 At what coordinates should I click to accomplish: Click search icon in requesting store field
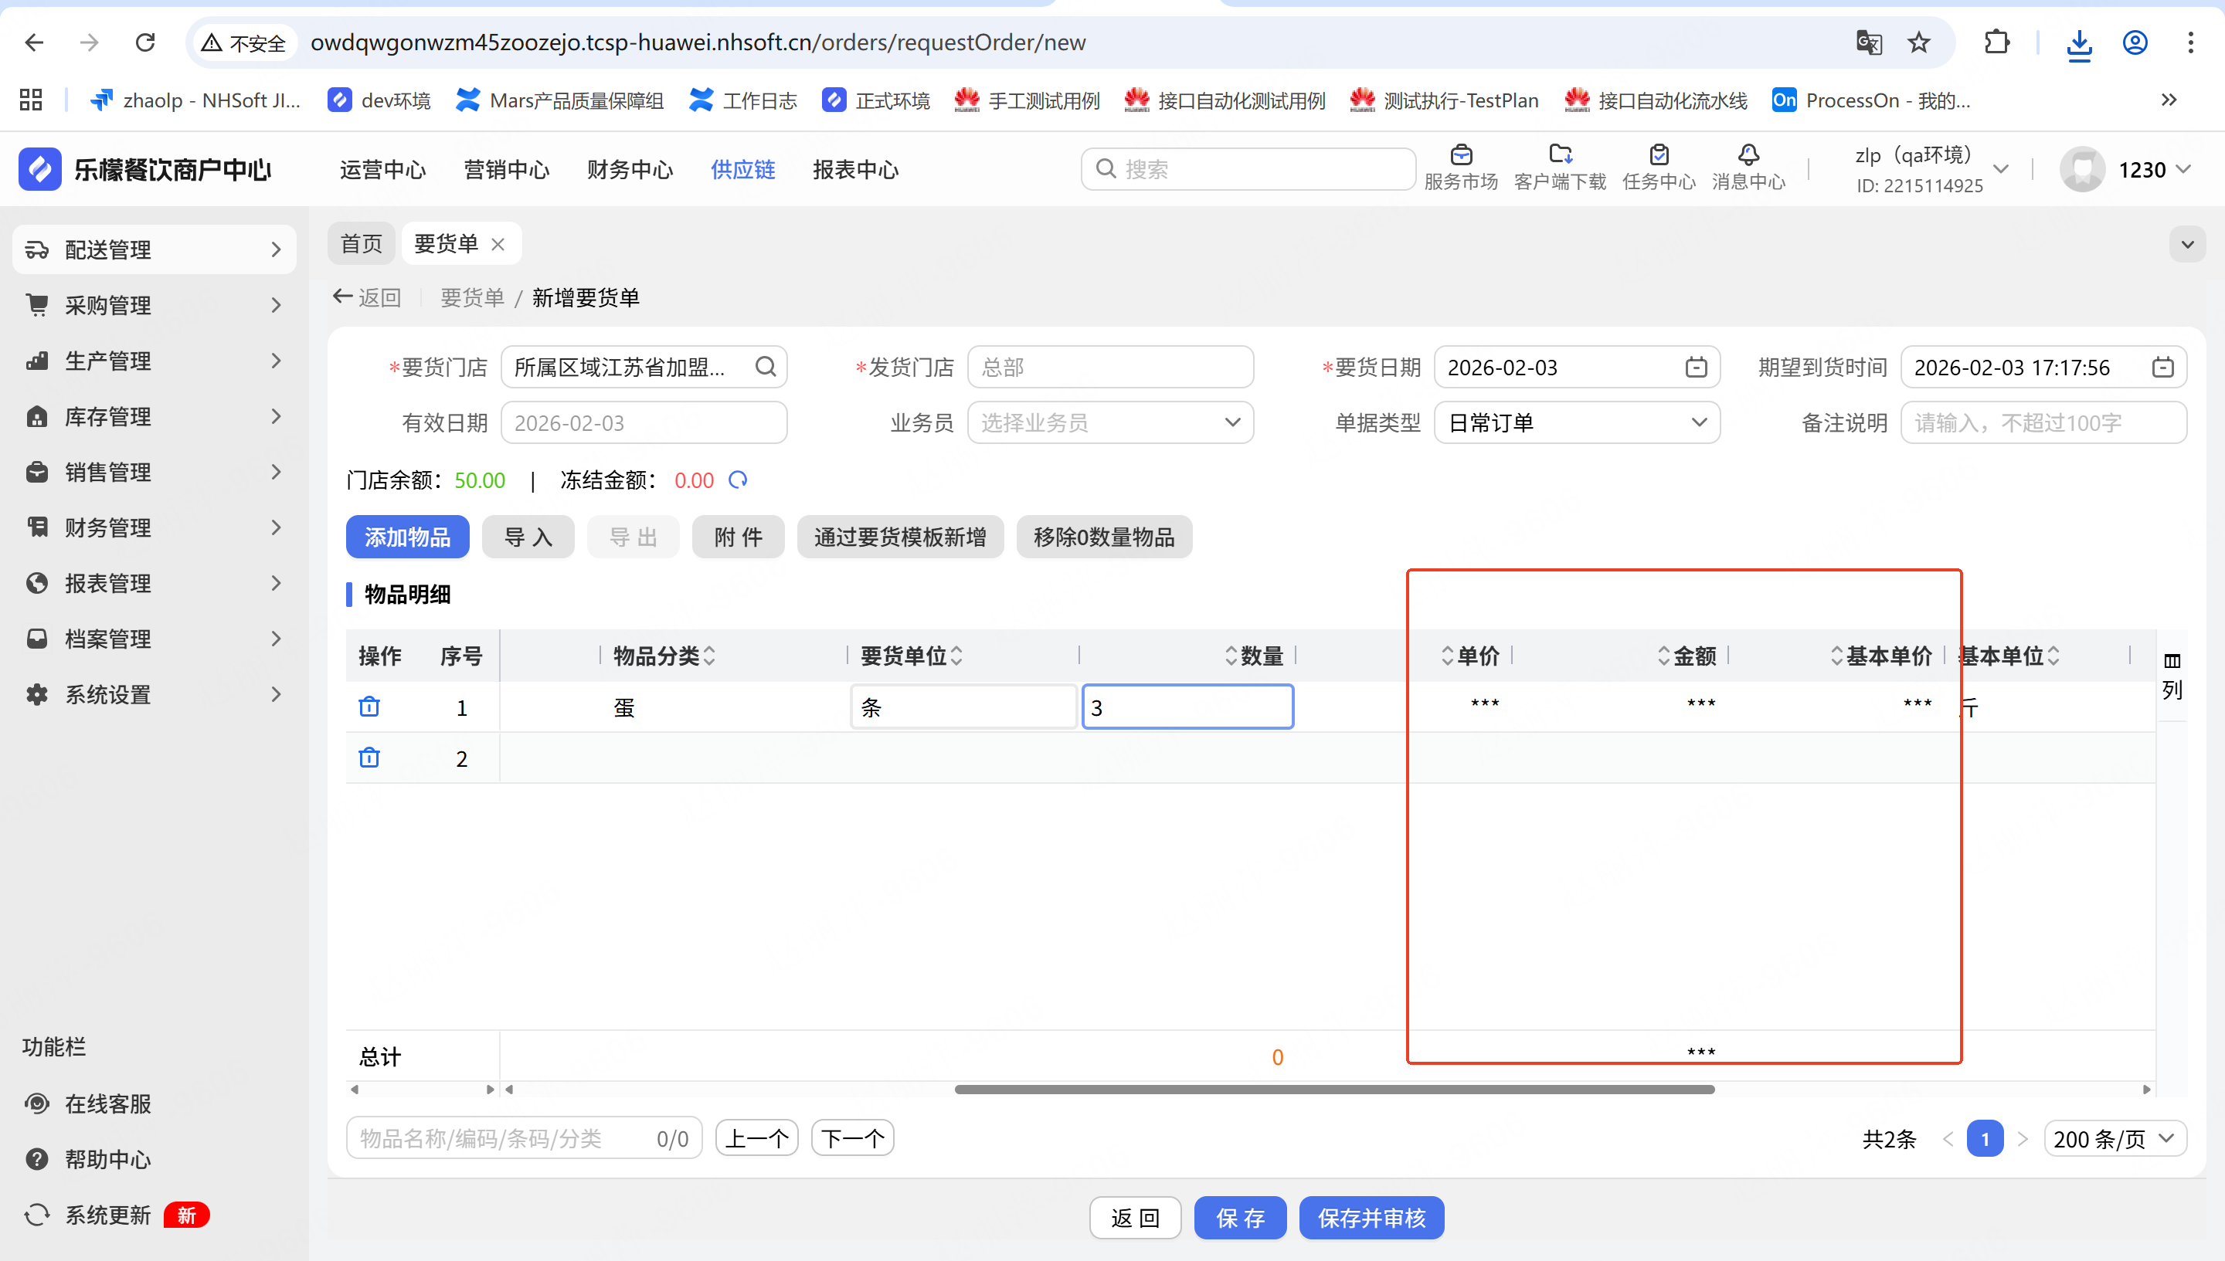point(765,368)
